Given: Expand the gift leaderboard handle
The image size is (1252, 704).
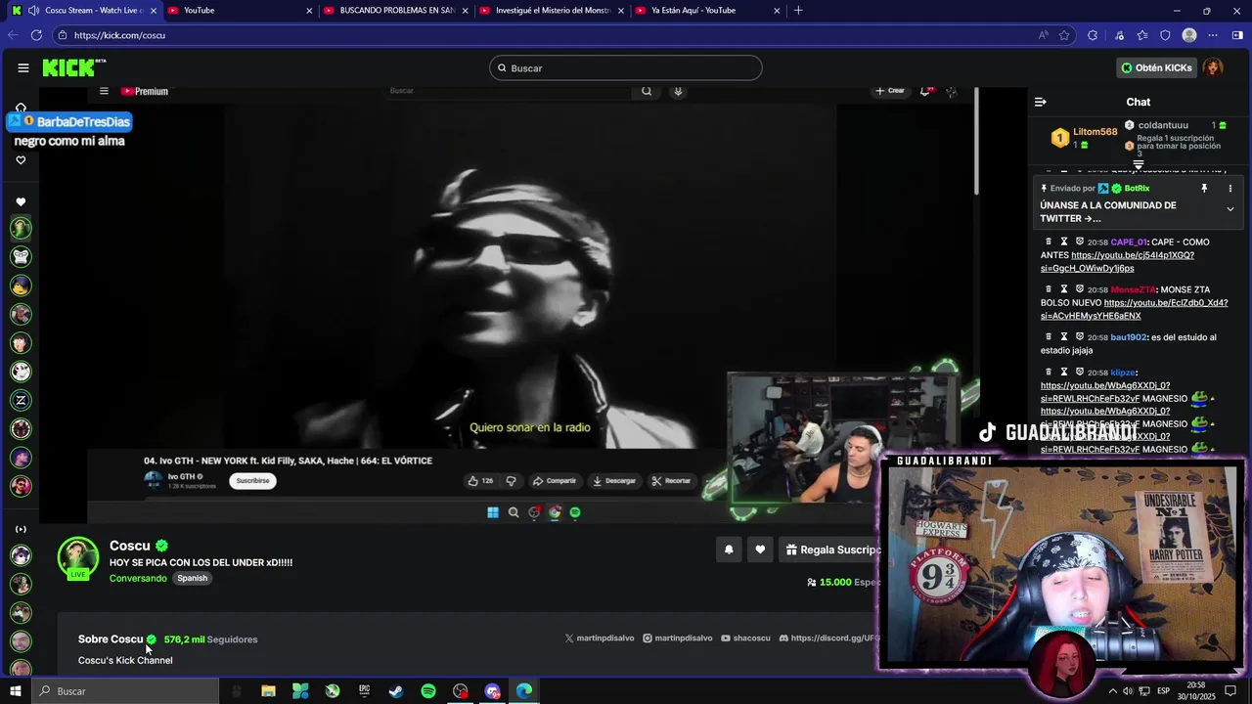Looking at the screenshot, I should pos(1139,165).
